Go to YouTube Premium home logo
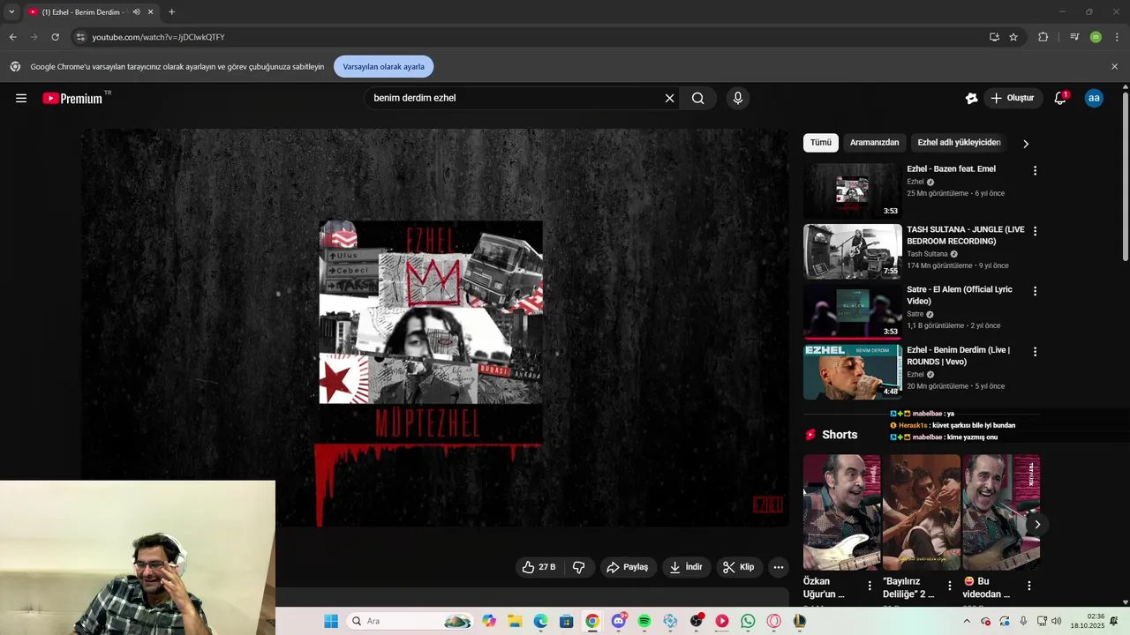This screenshot has height=635, width=1130. point(73,98)
